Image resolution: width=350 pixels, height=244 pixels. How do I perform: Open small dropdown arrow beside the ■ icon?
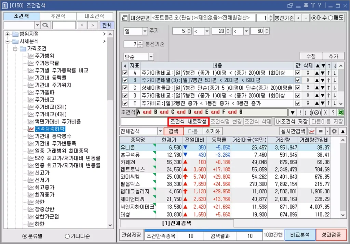pos(327,131)
